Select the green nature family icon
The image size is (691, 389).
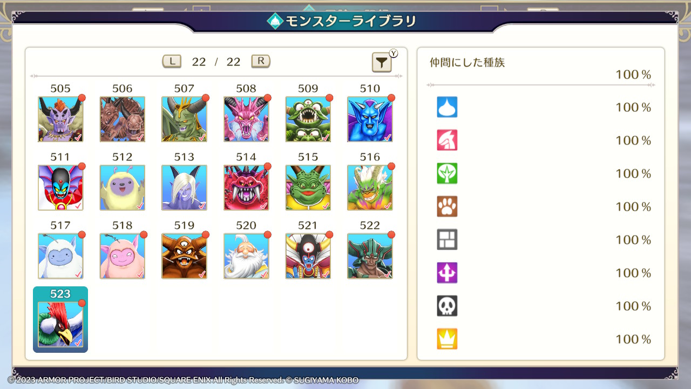pos(447,173)
